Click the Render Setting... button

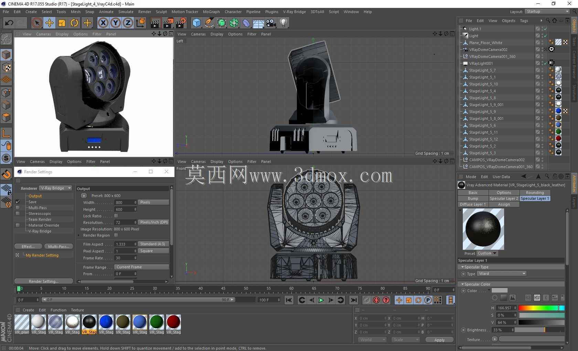pos(44,281)
